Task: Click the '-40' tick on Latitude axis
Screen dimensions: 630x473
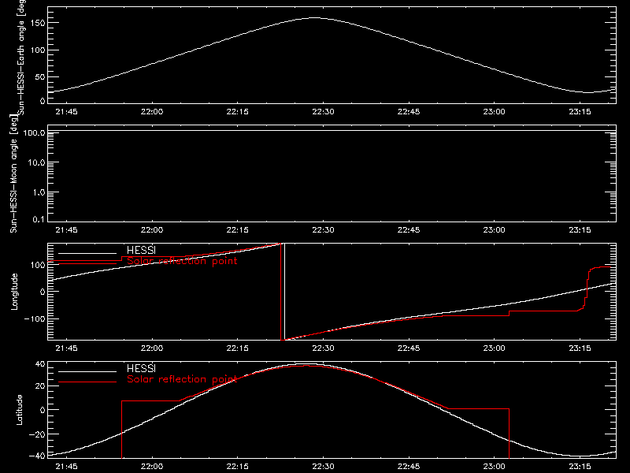Action: 38,456
